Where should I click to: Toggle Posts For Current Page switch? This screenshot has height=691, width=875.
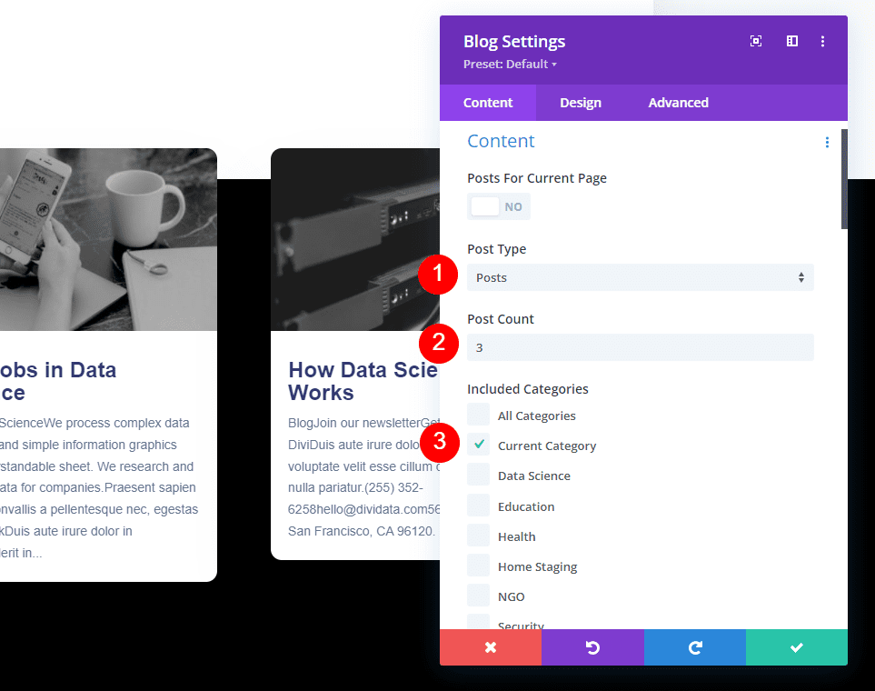499,206
